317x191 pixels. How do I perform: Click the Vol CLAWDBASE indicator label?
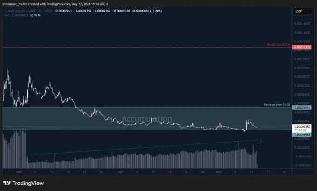click(x=16, y=15)
